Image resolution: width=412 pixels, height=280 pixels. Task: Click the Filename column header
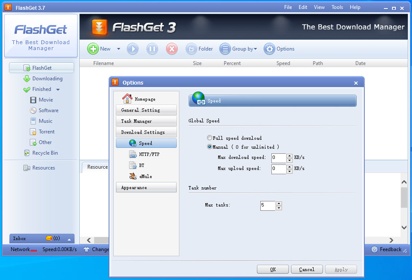click(104, 63)
